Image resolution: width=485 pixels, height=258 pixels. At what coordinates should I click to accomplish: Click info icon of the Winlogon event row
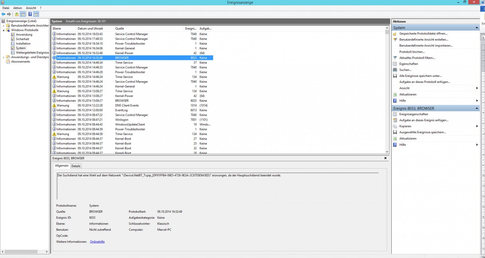(54, 120)
